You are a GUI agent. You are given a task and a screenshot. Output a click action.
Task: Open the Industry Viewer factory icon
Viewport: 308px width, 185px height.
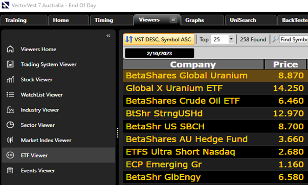10,110
